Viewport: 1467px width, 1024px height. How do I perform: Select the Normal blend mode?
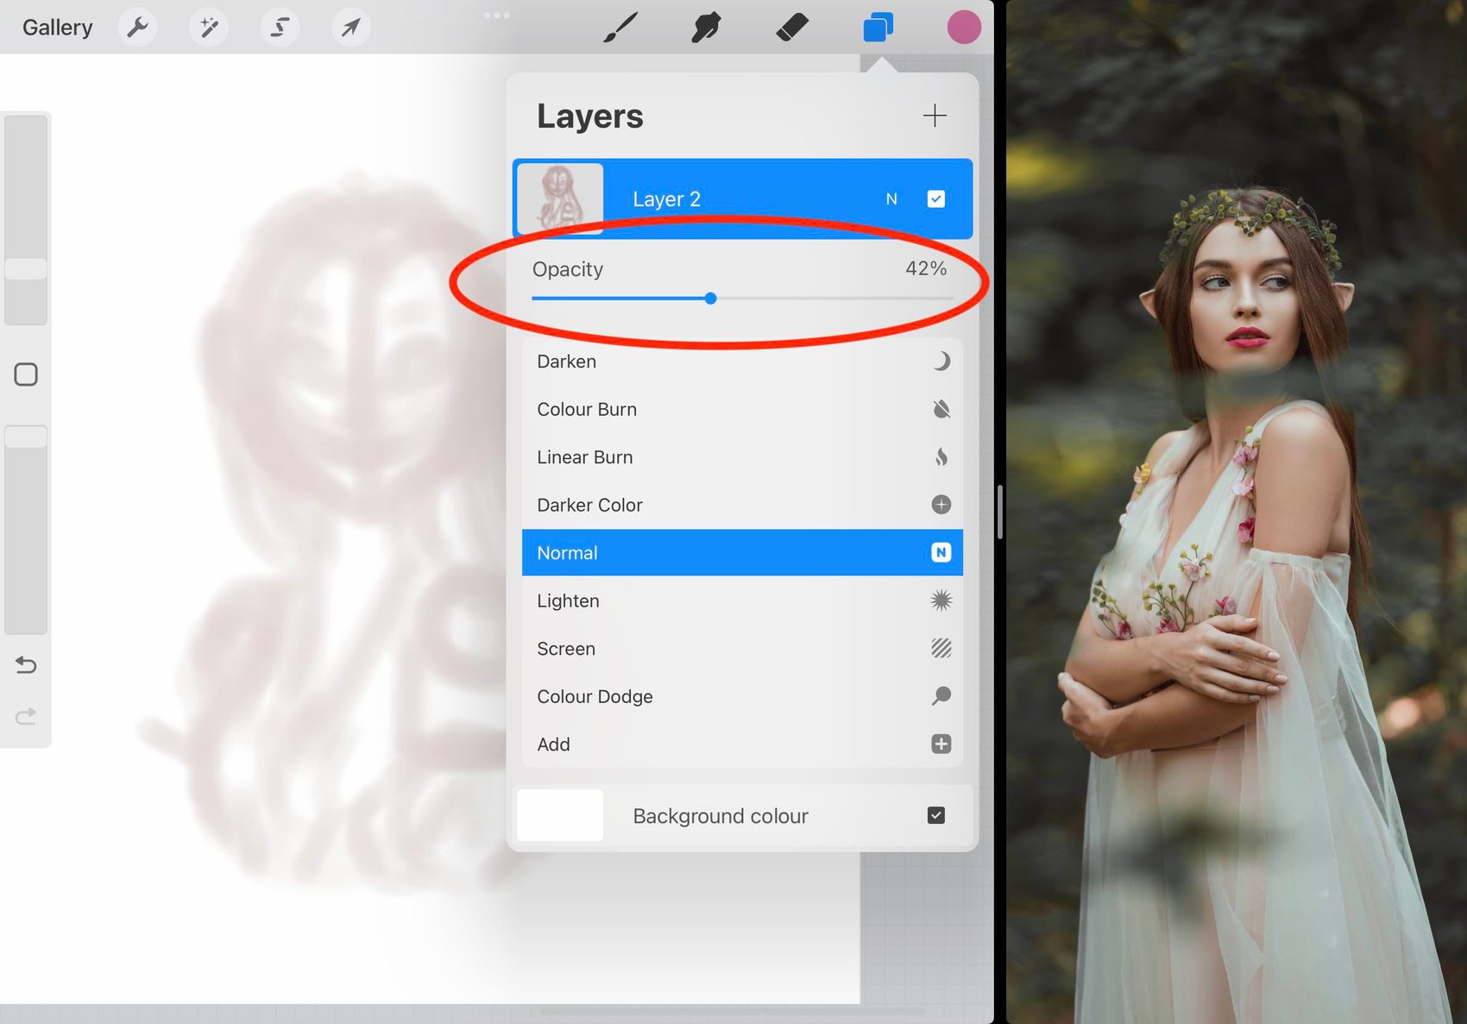pos(742,553)
